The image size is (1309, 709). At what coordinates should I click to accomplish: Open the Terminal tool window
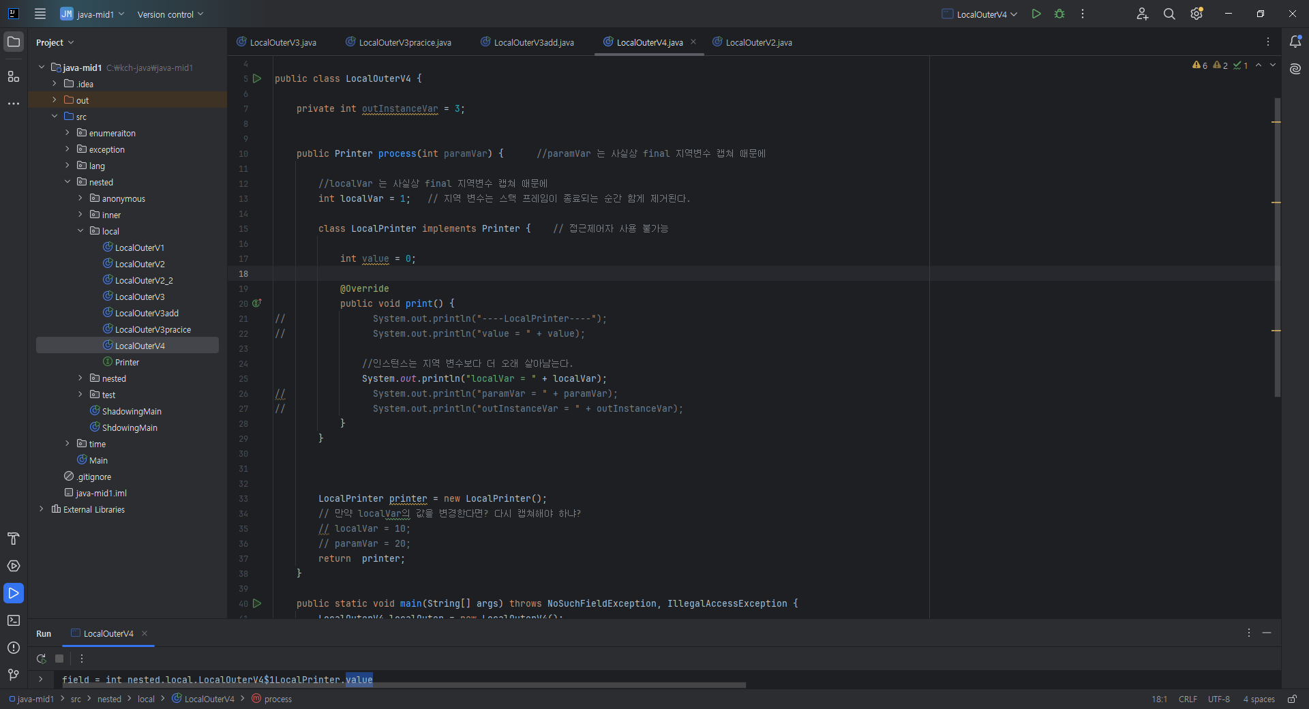14,620
